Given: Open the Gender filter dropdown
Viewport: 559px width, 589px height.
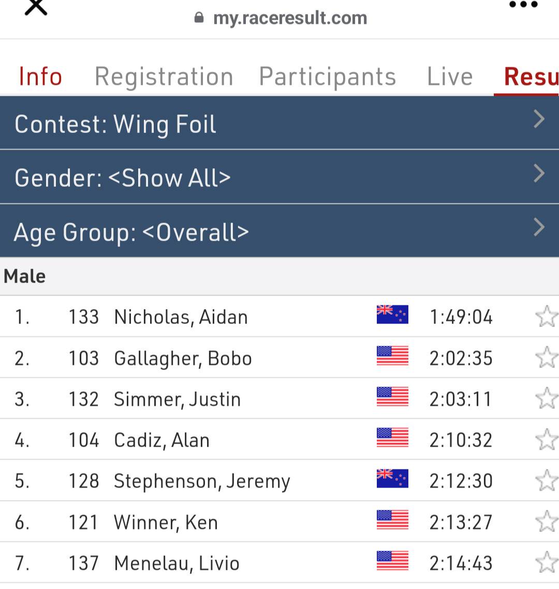Looking at the screenshot, I should [x=279, y=177].
